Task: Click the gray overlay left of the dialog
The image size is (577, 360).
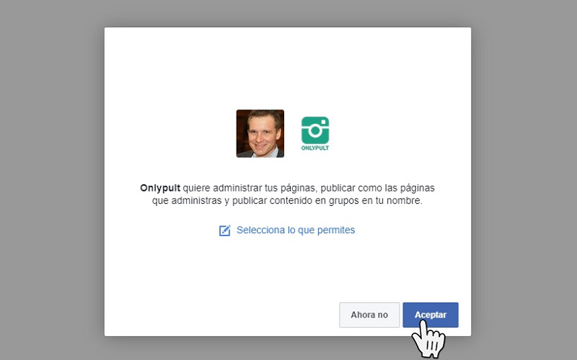Action: (50, 180)
